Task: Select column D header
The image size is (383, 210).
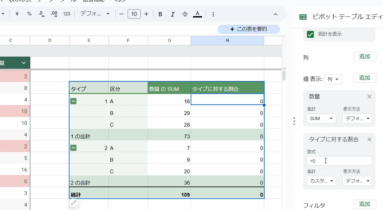Action: click(x=50, y=40)
